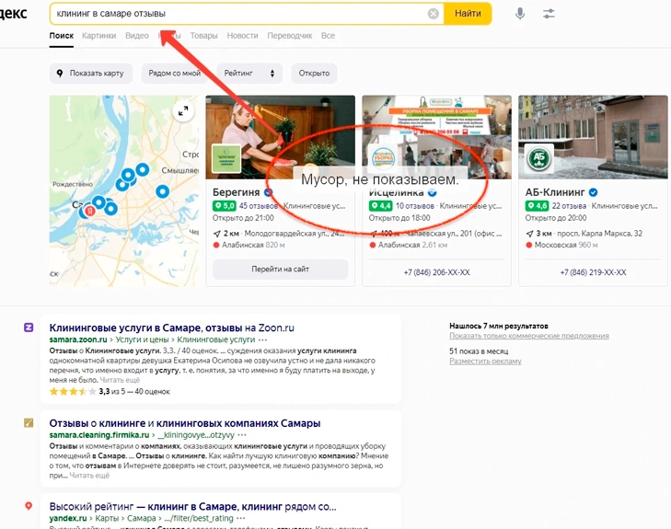Filter results by Рядом со мной

(x=174, y=73)
